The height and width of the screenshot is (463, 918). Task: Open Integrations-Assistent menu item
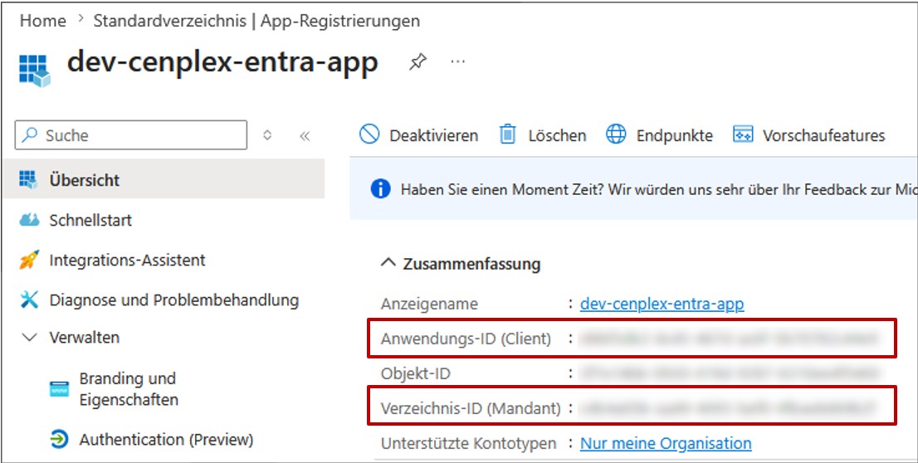point(127,260)
